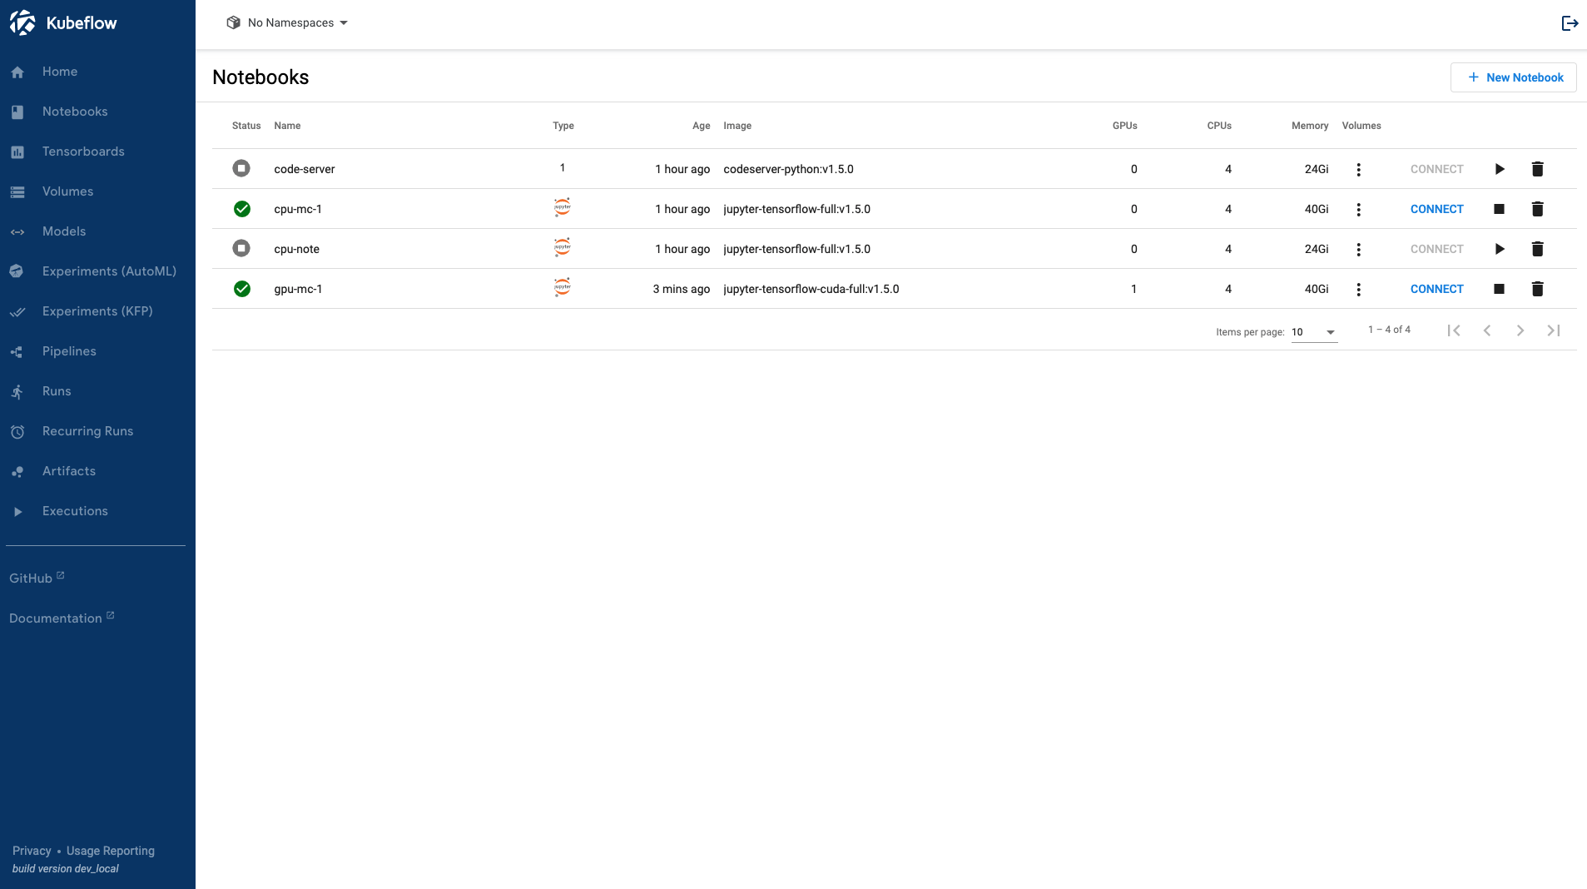Connect to cpu-mc-1 notebook
The width and height of the screenshot is (1587, 889).
(x=1436, y=209)
